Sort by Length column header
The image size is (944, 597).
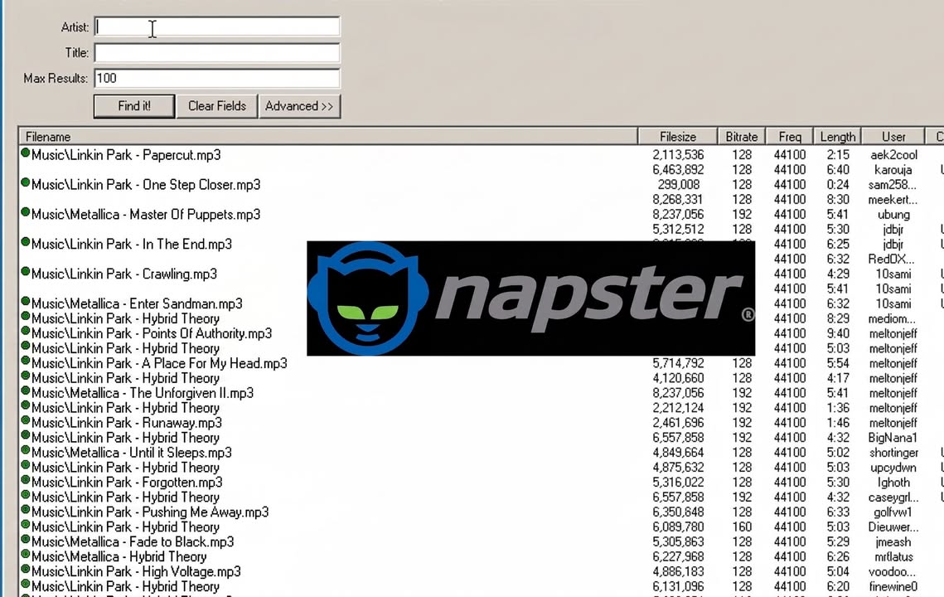tap(837, 137)
